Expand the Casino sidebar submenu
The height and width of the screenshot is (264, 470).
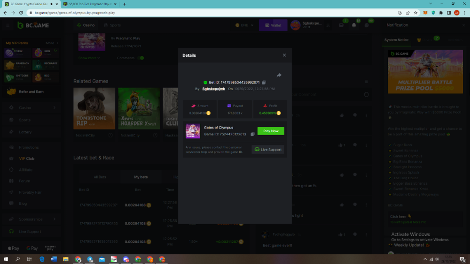tap(55, 108)
